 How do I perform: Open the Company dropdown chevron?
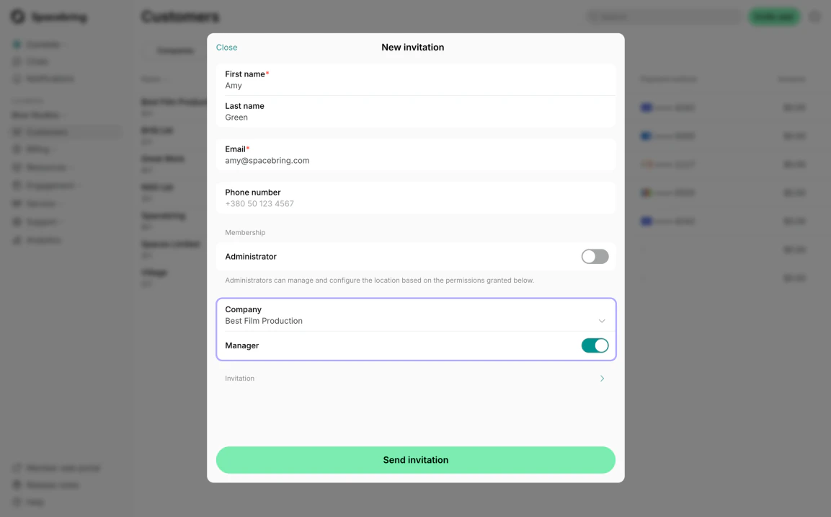602,321
